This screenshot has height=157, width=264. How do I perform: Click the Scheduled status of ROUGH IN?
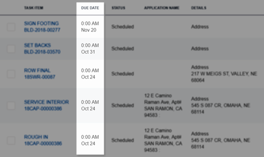pyautogui.click(x=123, y=140)
